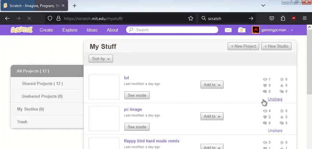The height and width of the screenshot is (149, 312).
Task: Click the pc image project thumbnail
Action: coord(104,119)
